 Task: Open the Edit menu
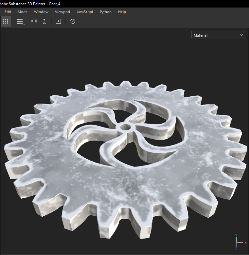pyautogui.click(x=8, y=12)
